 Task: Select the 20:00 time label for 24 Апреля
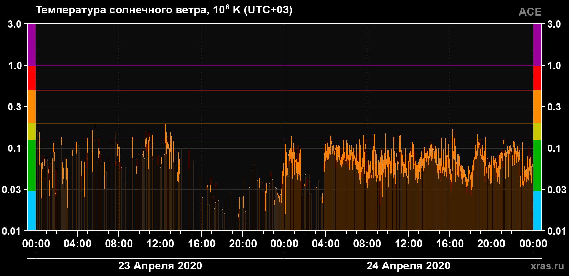(x=491, y=244)
